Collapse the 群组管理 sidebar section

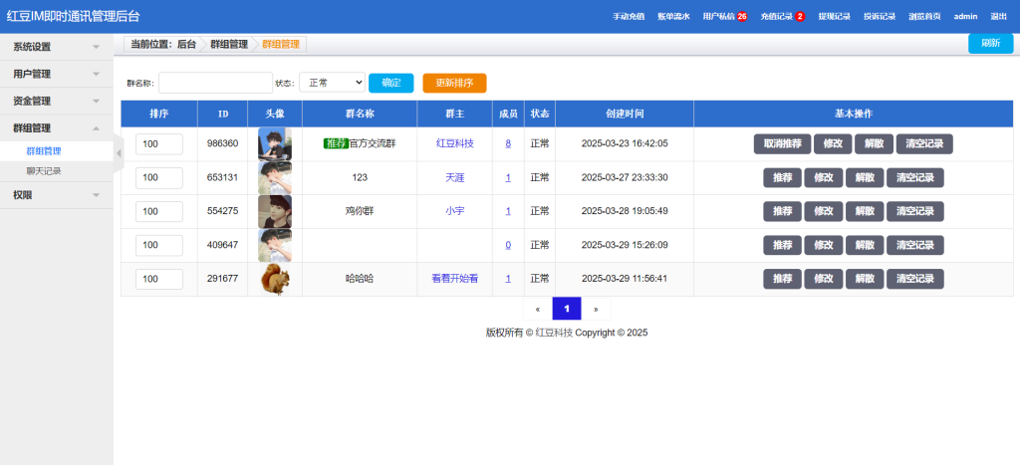click(x=56, y=128)
